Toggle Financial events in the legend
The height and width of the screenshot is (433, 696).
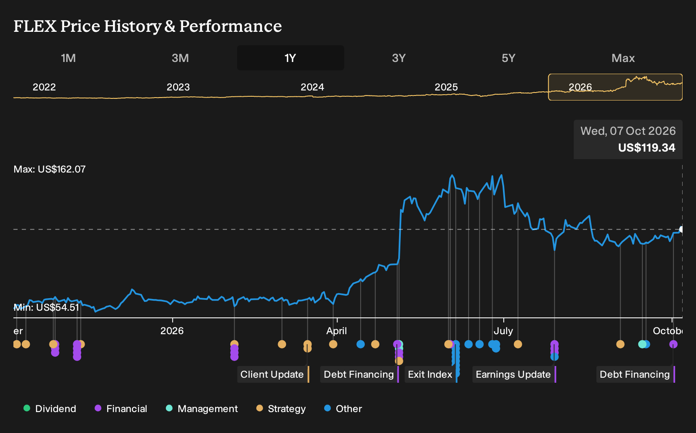point(121,409)
